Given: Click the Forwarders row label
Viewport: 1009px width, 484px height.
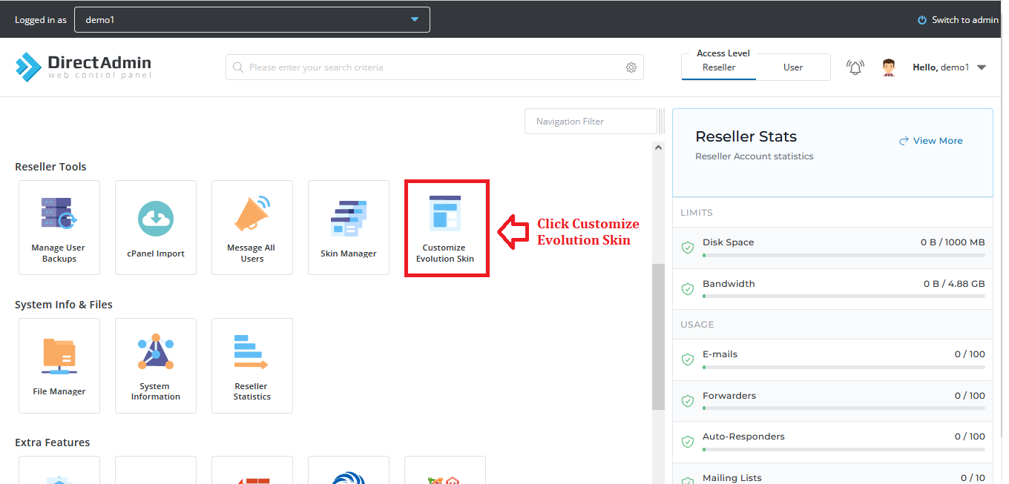Looking at the screenshot, I should (x=729, y=396).
